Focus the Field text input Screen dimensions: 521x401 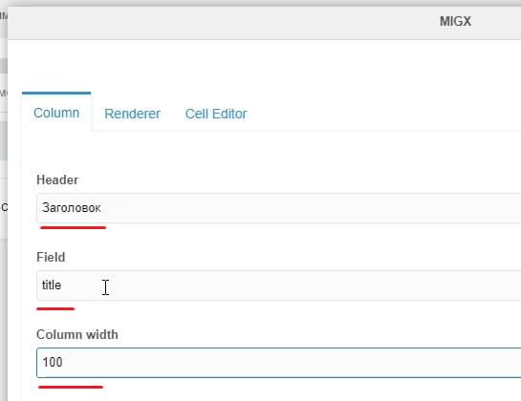point(278,285)
